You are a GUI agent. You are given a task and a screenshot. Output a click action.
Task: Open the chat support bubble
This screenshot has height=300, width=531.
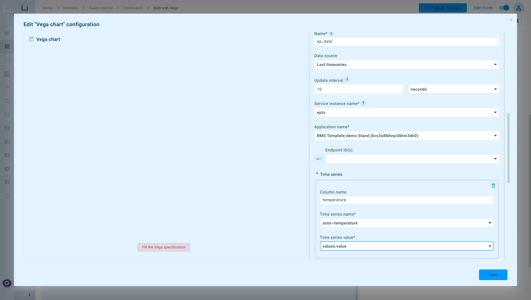click(7, 283)
